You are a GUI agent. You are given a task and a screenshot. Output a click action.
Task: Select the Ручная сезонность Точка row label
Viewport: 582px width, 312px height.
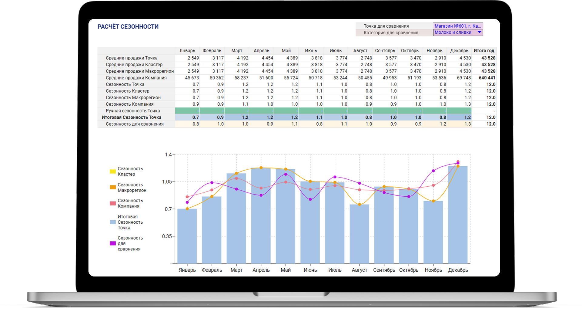[133, 111]
